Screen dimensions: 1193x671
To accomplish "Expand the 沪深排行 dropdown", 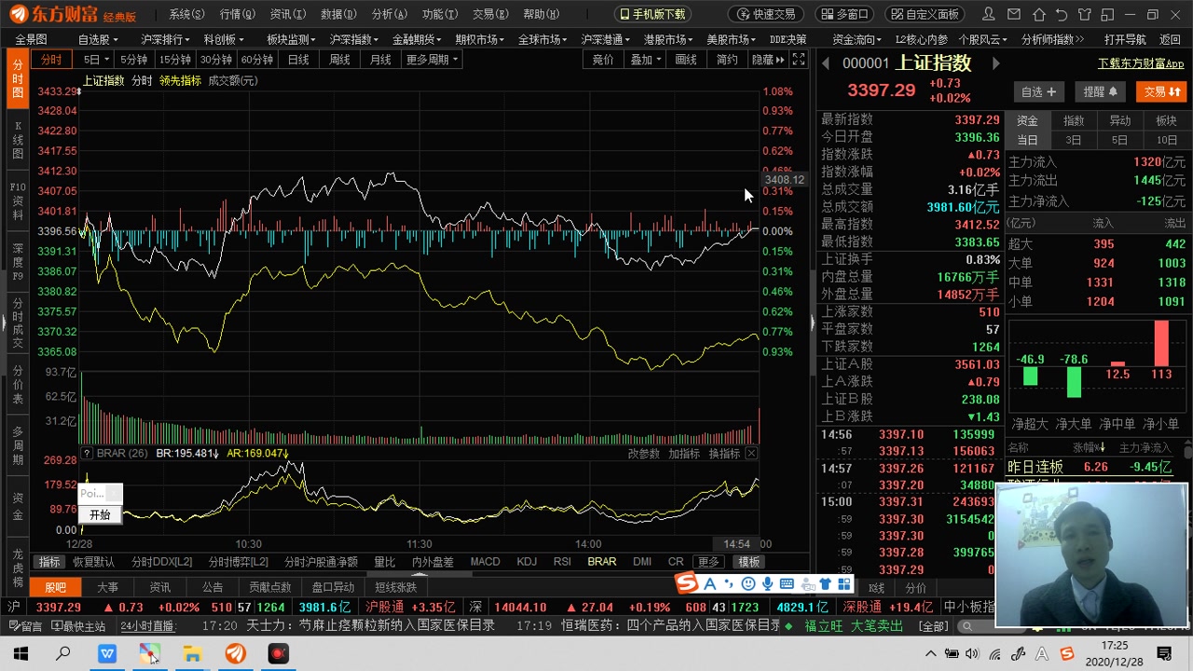I will (x=166, y=39).
